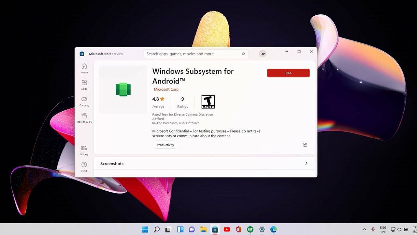
Task: Open the Microsoft Corp publisher page
Action: click(x=166, y=89)
